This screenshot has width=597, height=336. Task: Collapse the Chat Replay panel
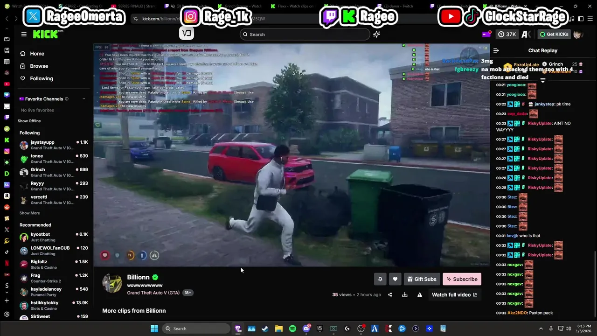496,50
